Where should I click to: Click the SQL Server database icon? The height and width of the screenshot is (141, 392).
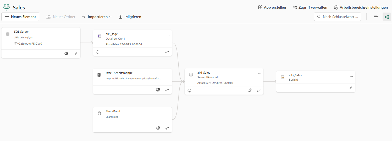(x=8, y=34)
